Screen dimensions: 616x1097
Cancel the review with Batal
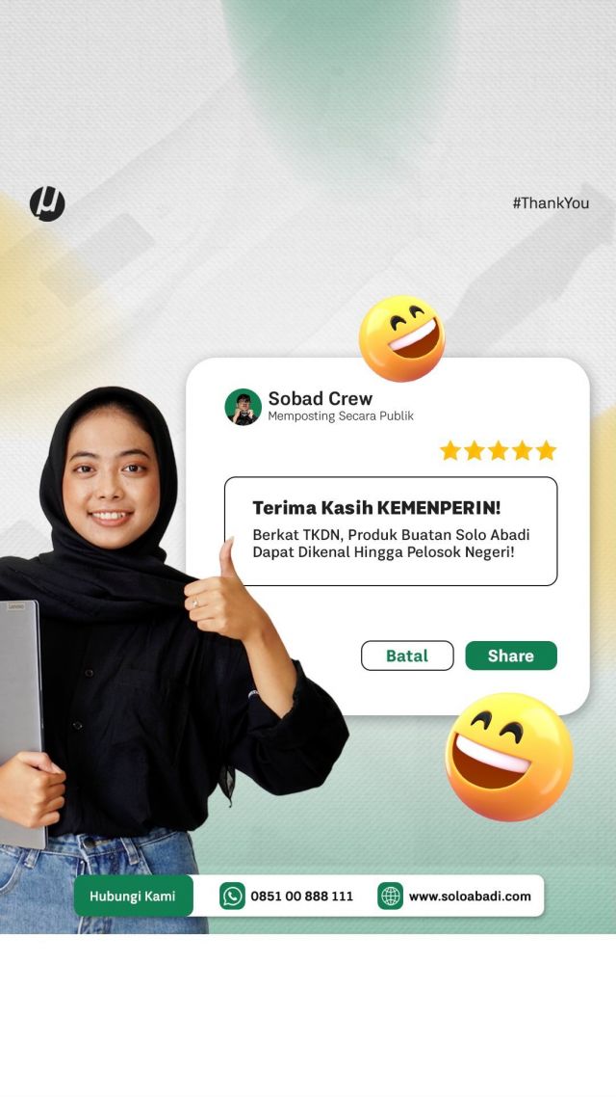[x=407, y=656]
